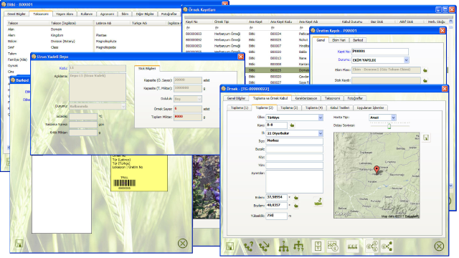The width and height of the screenshot is (459, 258).
Task: Click the seedlings row icon in Örnek toolbar
Action: (352, 247)
